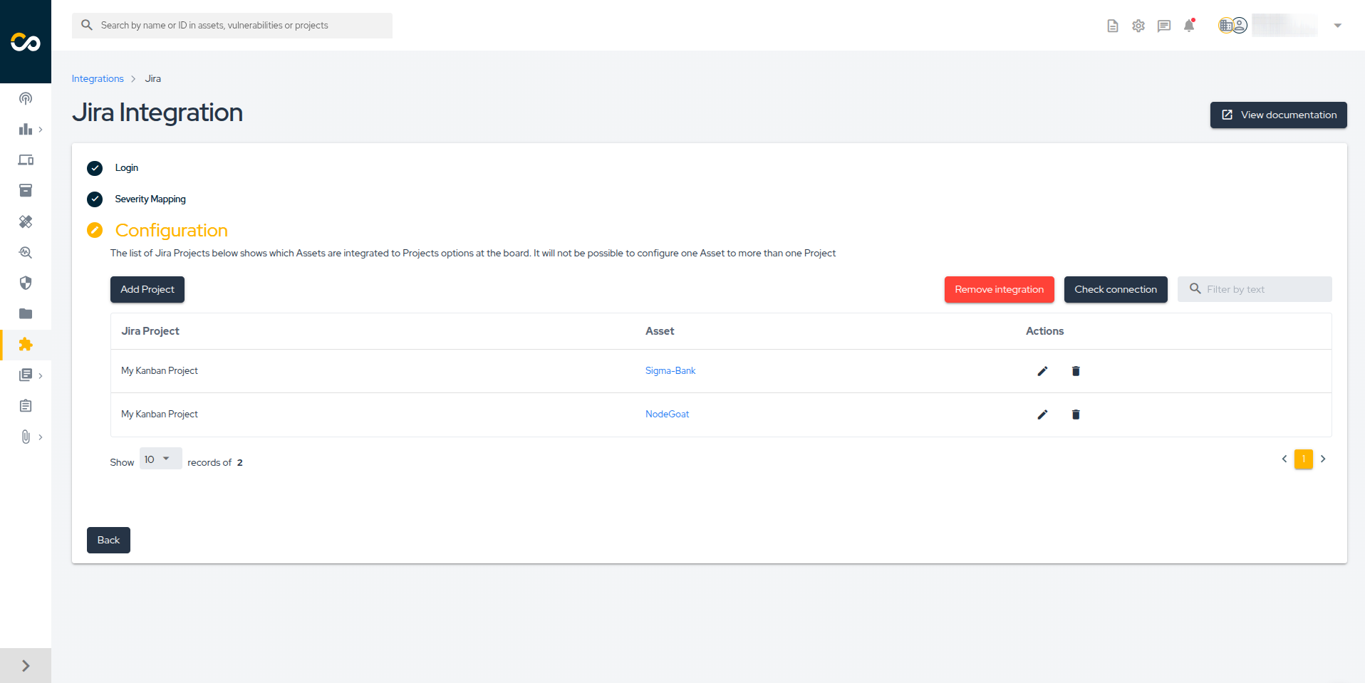Click the Remove integration button

[x=999, y=290]
